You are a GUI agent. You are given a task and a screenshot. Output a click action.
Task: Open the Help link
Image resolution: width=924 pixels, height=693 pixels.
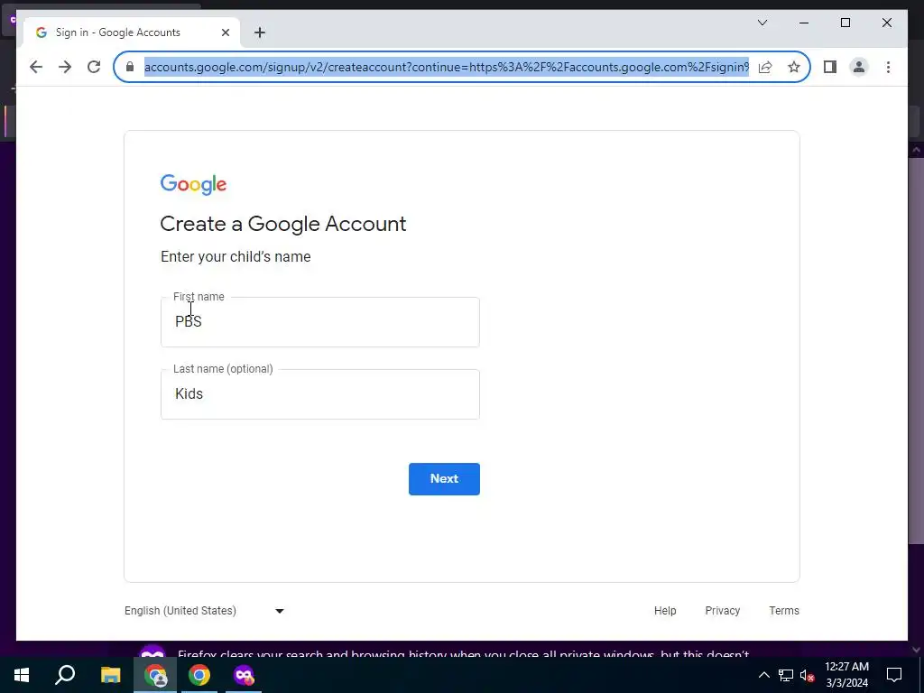pos(665,611)
